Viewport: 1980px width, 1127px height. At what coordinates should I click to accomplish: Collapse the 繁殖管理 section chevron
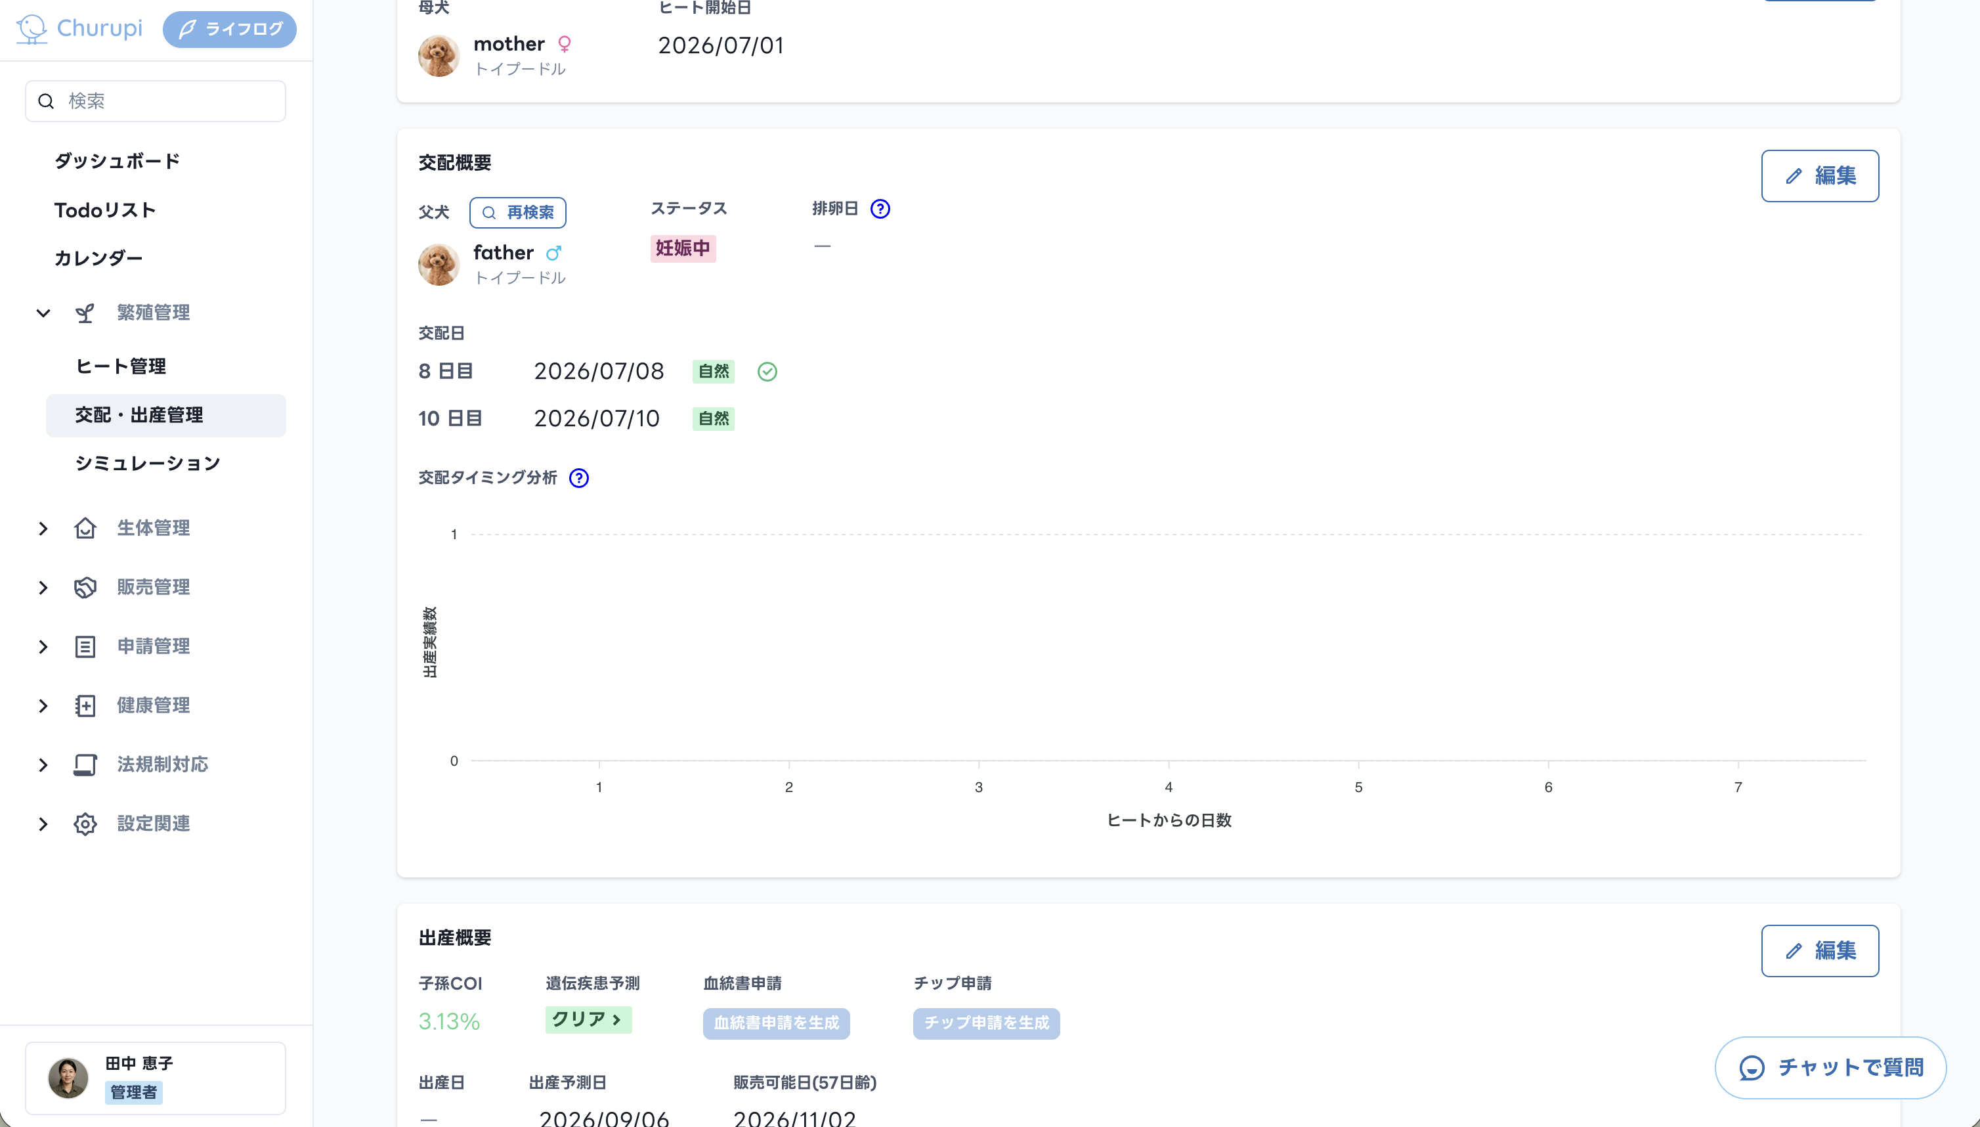(x=43, y=313)
